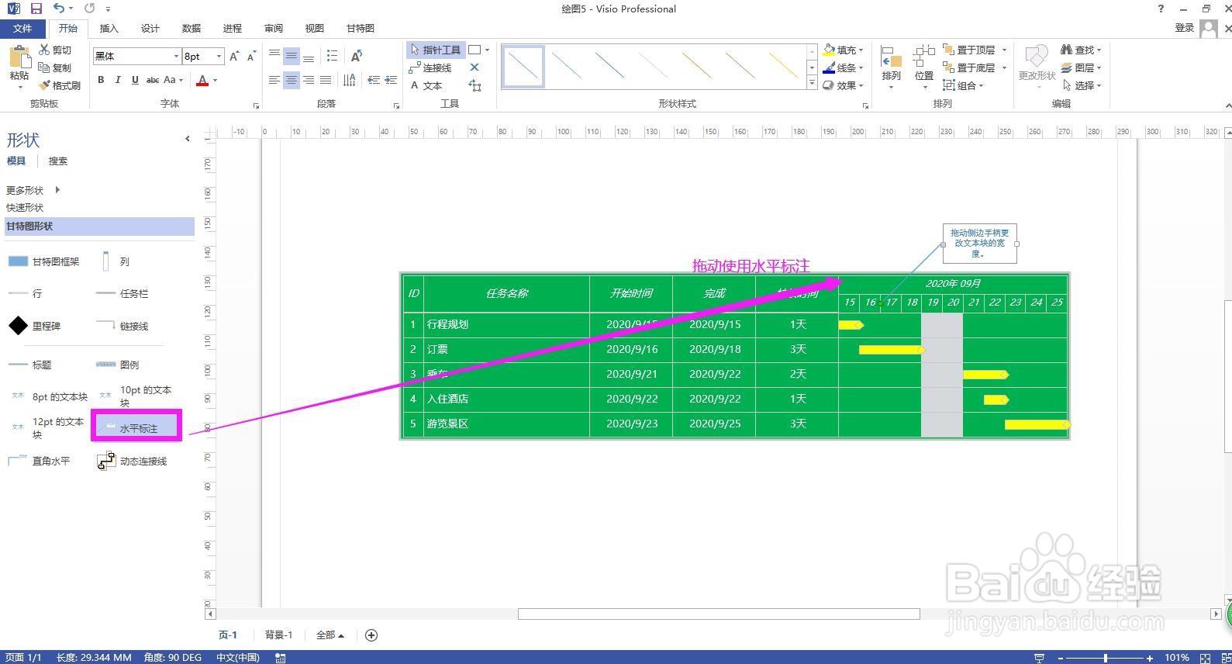Select the Pointer tool (指针工具)
The width and height of the screenshot is (1232, 664).
[x=436, y=50]
